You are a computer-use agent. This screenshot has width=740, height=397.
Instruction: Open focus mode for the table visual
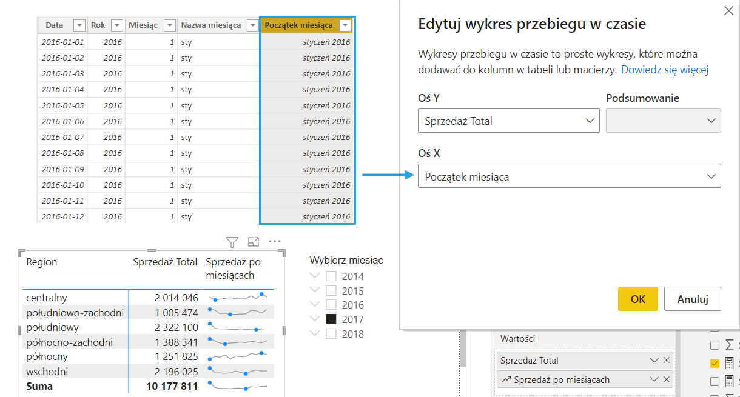[254, 242]
